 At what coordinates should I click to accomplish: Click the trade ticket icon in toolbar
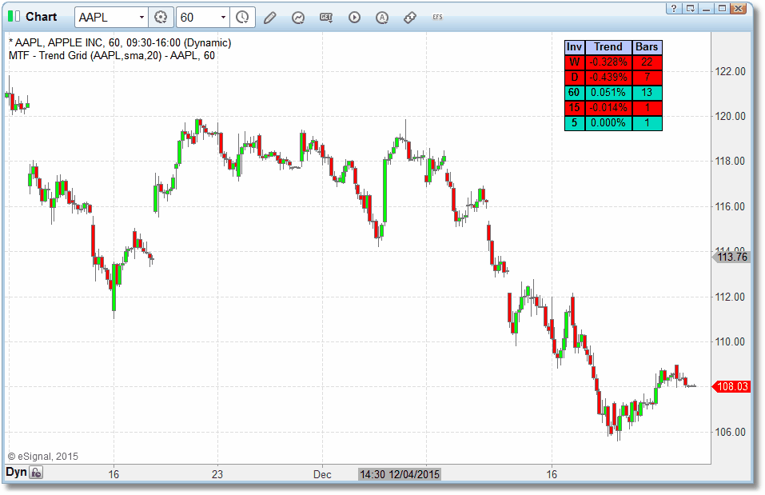coord(410,18)
